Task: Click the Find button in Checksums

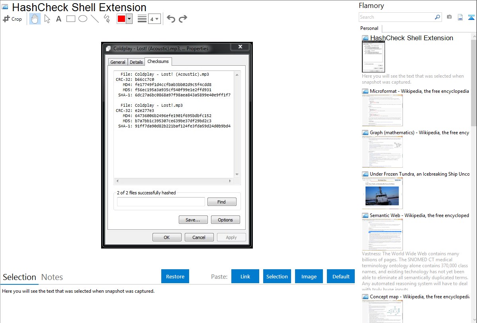Action: pos(222,202)
